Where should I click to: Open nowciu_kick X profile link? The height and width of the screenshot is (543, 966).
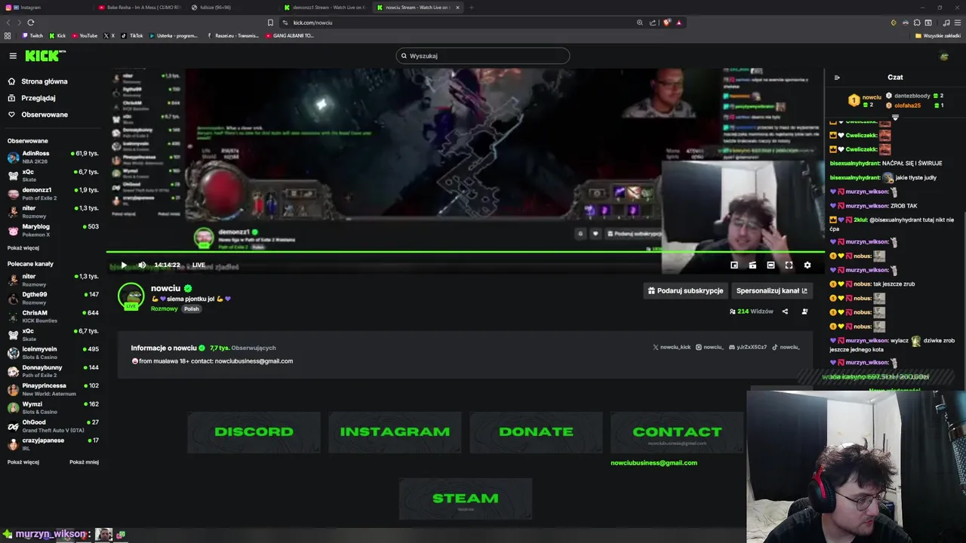pos(672,347)
